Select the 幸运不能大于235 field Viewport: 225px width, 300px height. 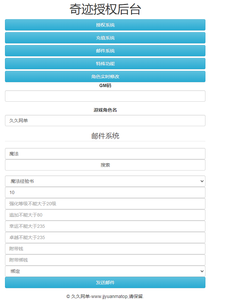click(105, 226)
